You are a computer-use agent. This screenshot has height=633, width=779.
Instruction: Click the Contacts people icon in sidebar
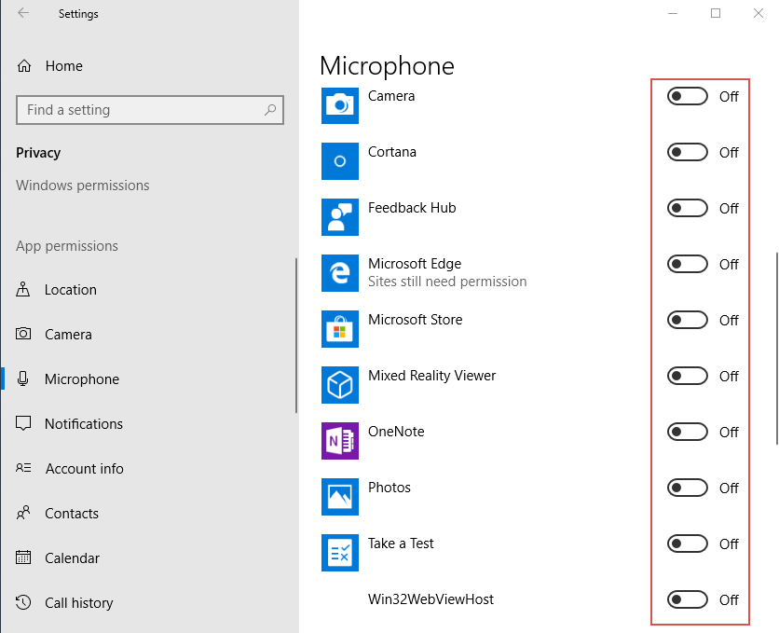[23, 512]
